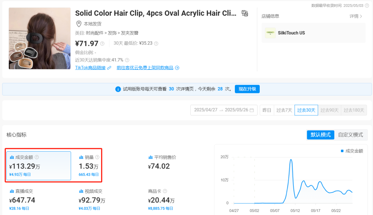Click help icon next to 成交金额 label
Image resolution: width=373 pixels, height=215 pixels.
pos(37,157)
